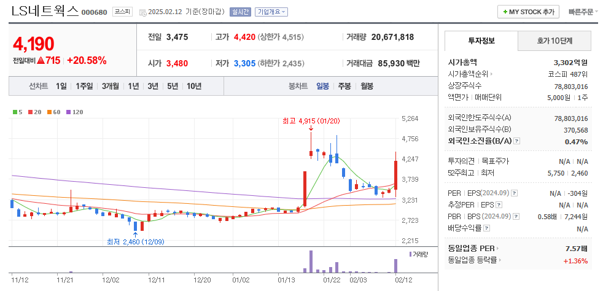Click the 고가 value 4,420

click(244, 37)
